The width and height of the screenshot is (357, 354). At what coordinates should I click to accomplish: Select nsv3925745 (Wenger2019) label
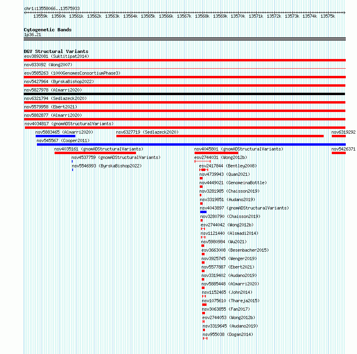pyautogui.click(x=229, y=258)
